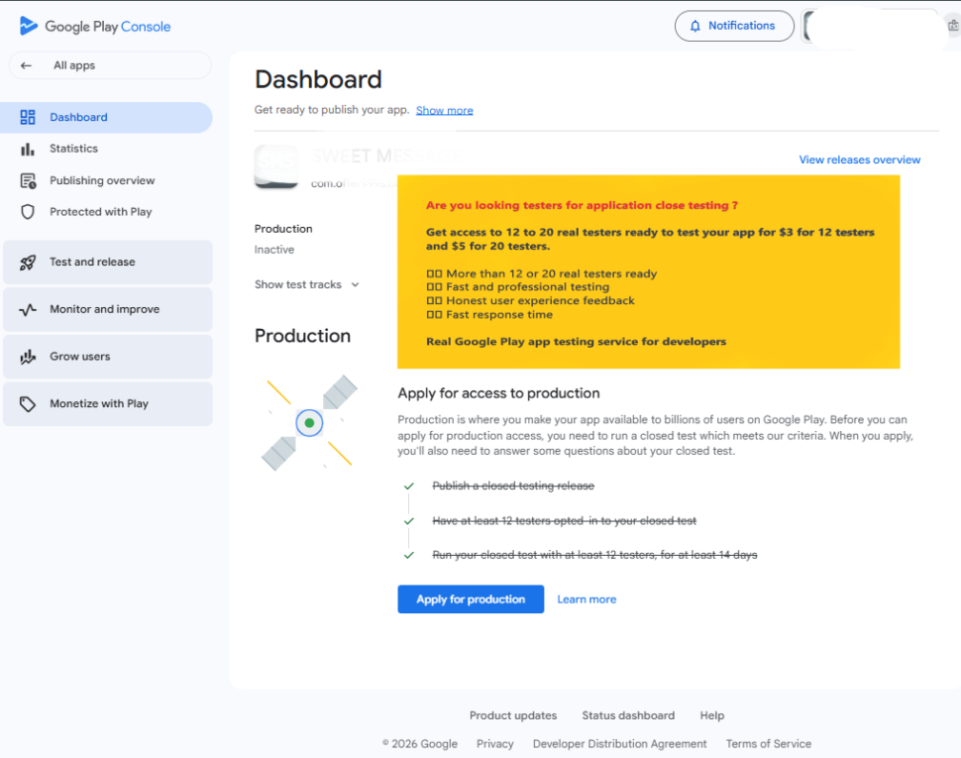Click the Apply for production button
Image resolution: width=961 pixels, height=758 pixels.
(x=471, y=599)
